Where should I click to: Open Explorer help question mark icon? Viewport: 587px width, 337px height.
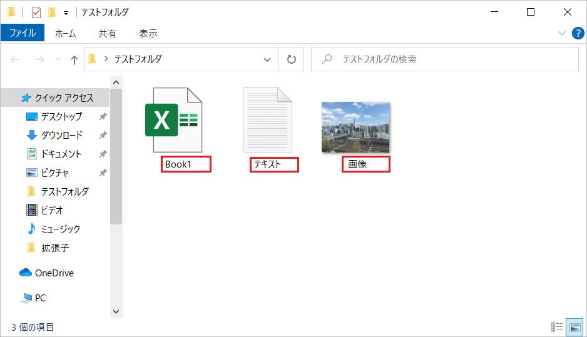(x=578, y=33)
